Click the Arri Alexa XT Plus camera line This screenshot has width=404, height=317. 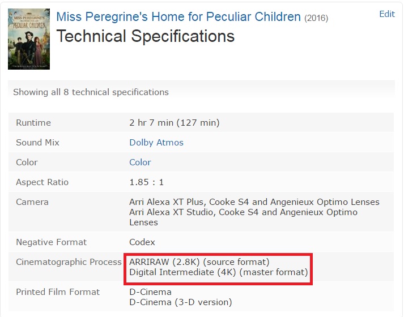point(254,202)
